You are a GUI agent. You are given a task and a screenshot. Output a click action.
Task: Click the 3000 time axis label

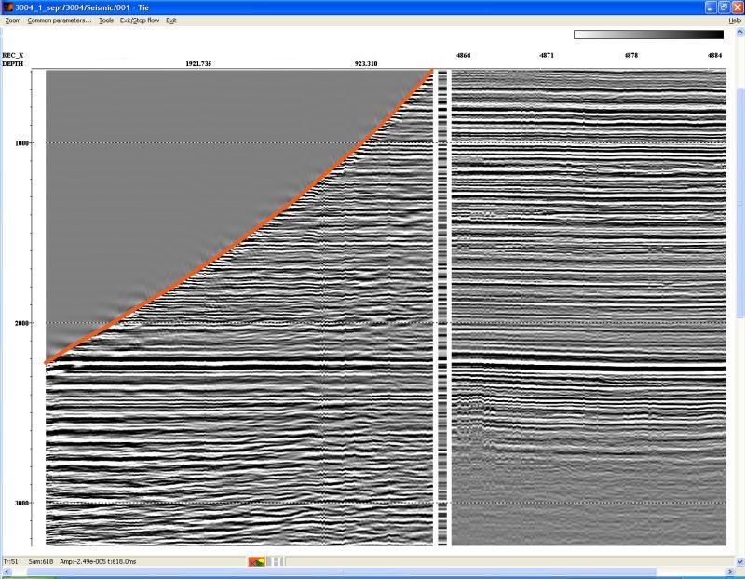[21, 503]
